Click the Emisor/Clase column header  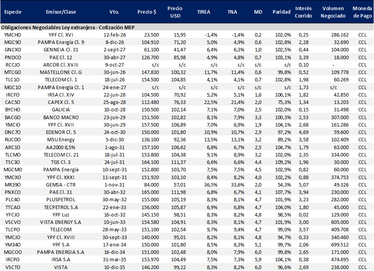(x=61, y=12)
